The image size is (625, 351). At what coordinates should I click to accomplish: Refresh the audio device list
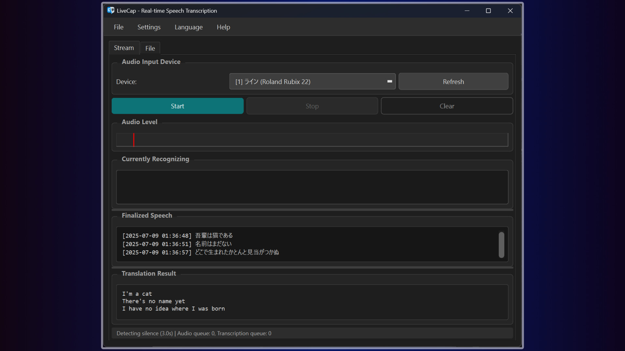point(453,82)
